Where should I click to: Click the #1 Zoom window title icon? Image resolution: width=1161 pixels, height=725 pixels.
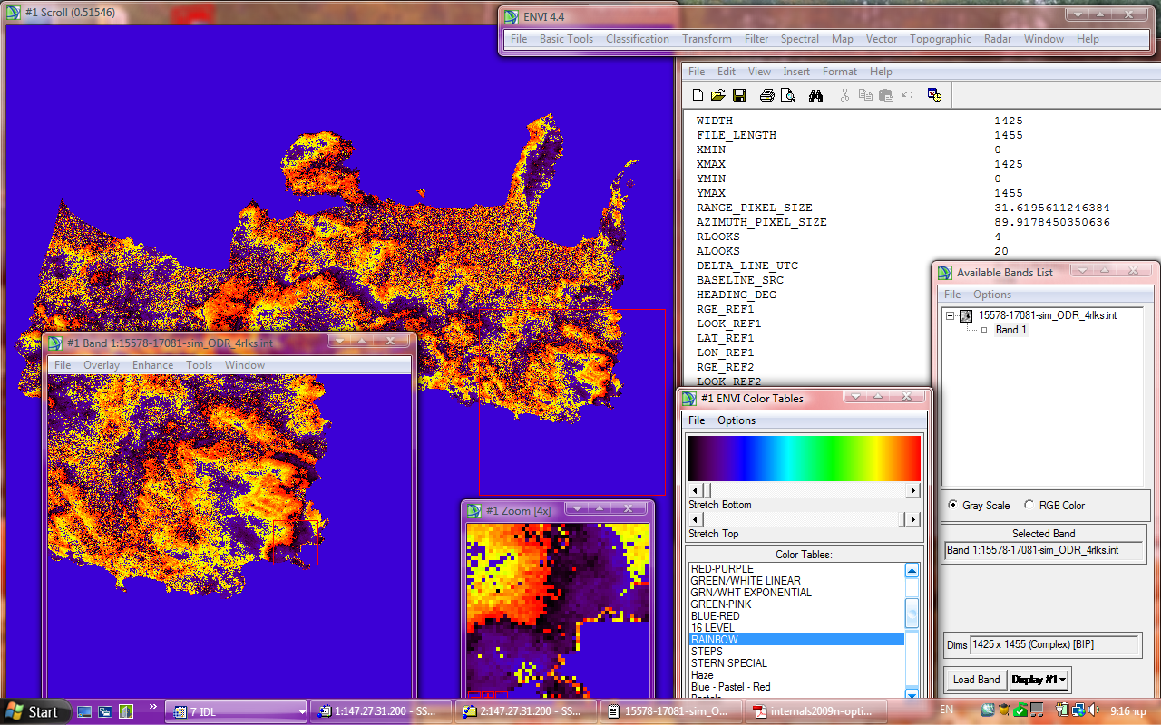pyautogui.click(x=474, y=510)
